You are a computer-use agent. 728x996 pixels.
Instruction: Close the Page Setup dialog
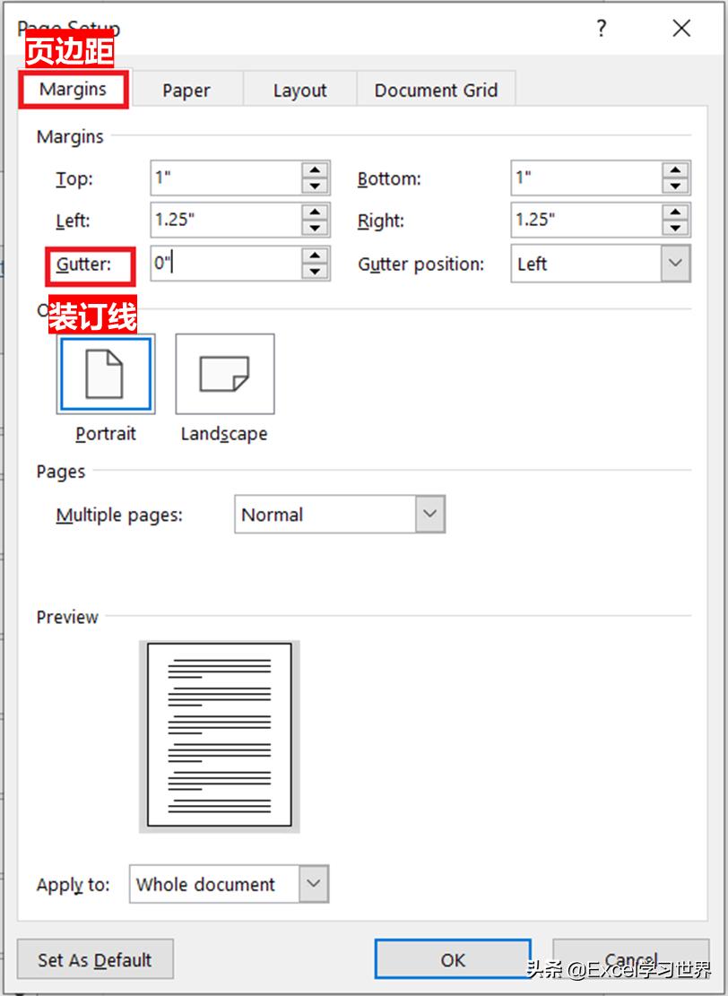pos(681,28)
